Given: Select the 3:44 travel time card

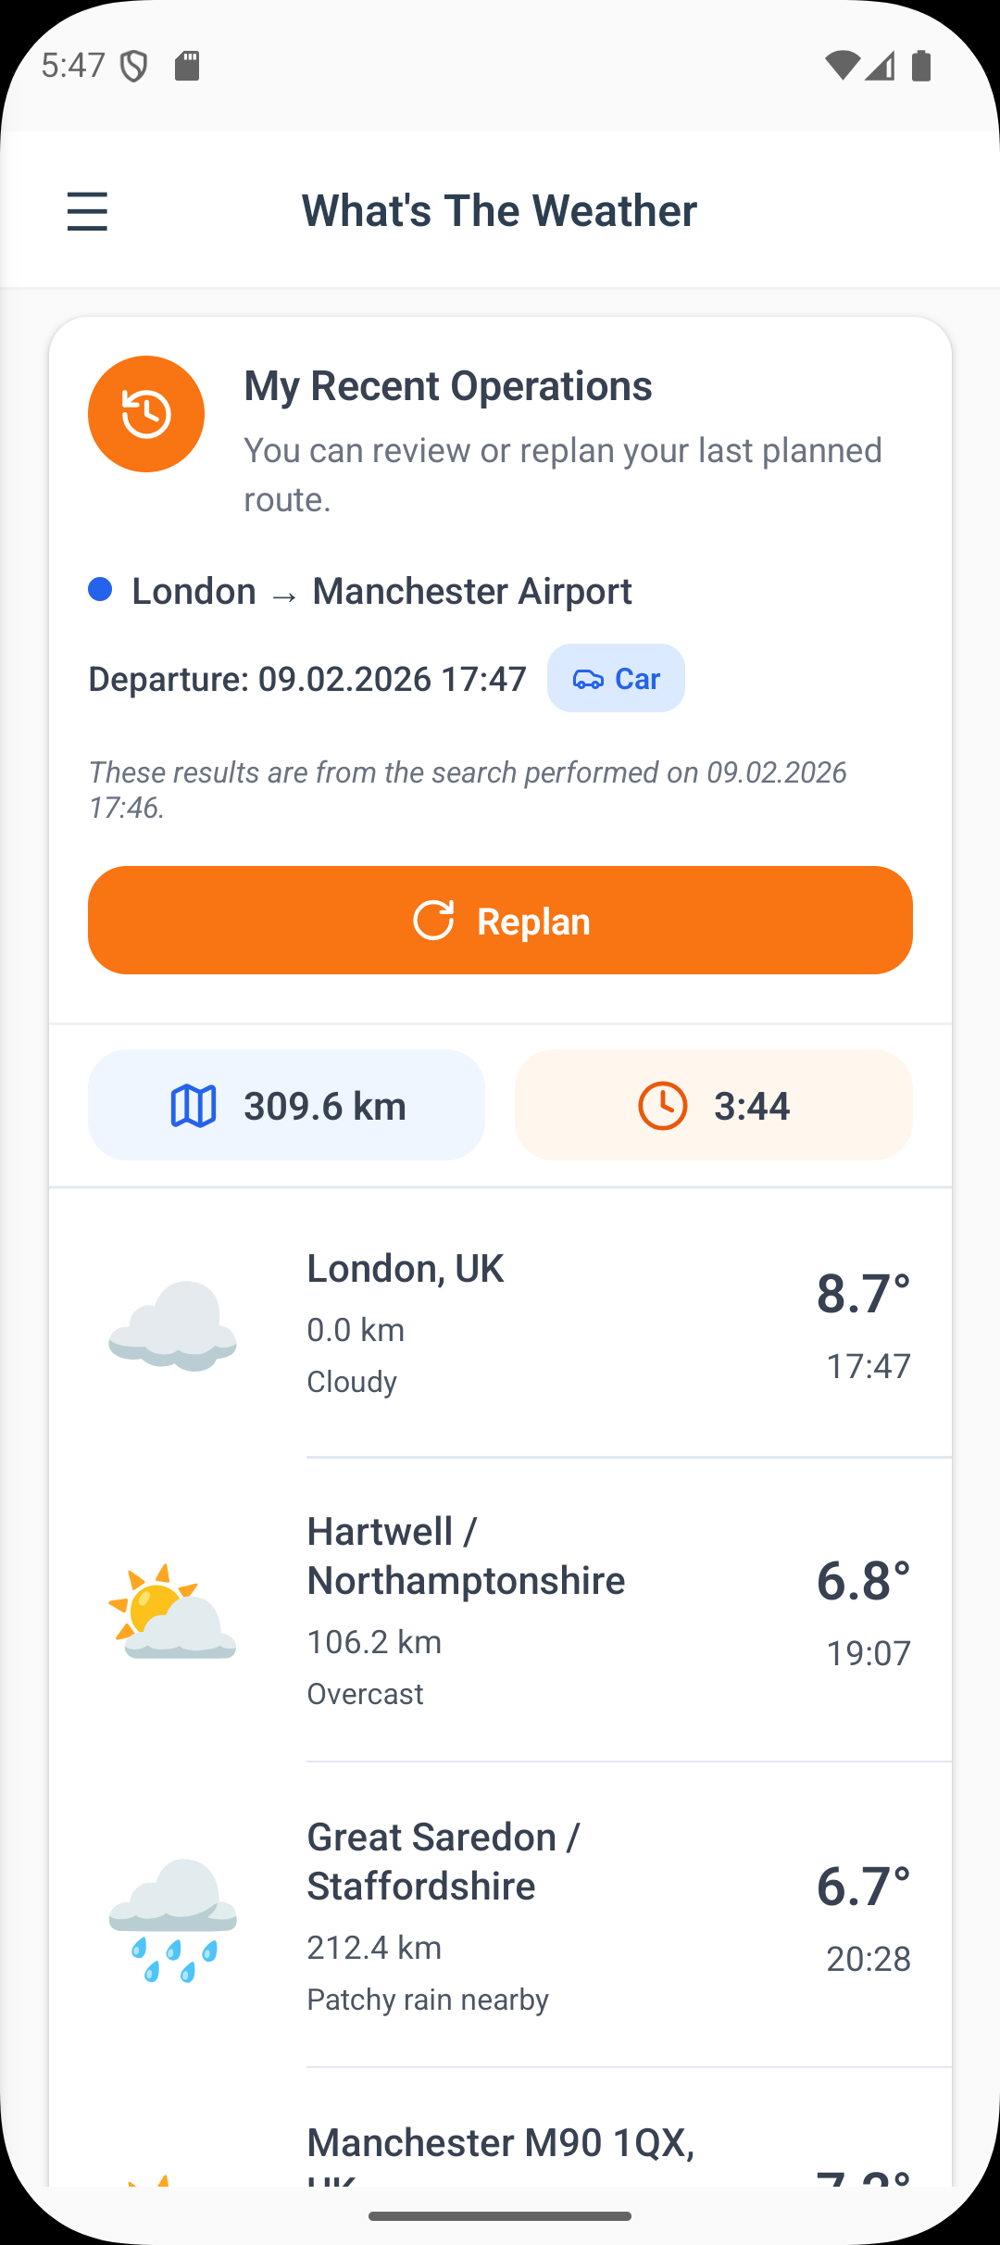Looking at the screenshot, I should [713, 1105].
